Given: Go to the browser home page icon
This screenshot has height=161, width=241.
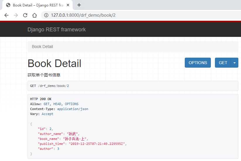Looking at the screenshot, I should pyautogui.click(x=35, y=15).
